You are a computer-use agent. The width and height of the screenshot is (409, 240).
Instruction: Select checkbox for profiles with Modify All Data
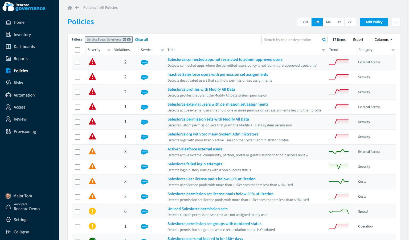pos(77,92)
